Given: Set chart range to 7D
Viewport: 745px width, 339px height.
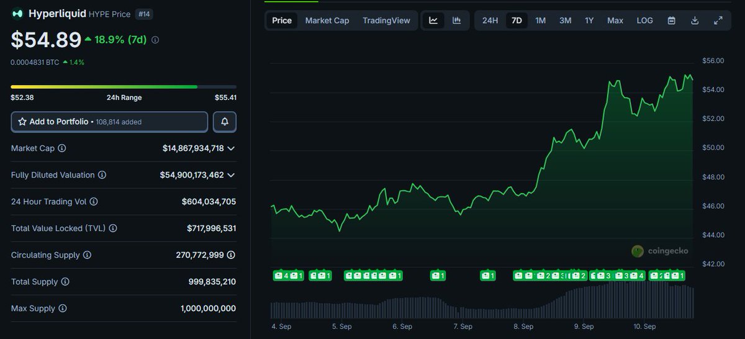Looking at the screenshot, I should pos(517,20).
